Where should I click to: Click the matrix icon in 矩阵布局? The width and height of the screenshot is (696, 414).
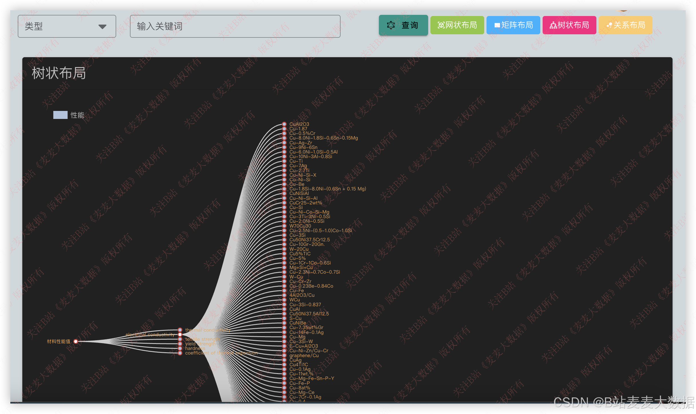497,25
